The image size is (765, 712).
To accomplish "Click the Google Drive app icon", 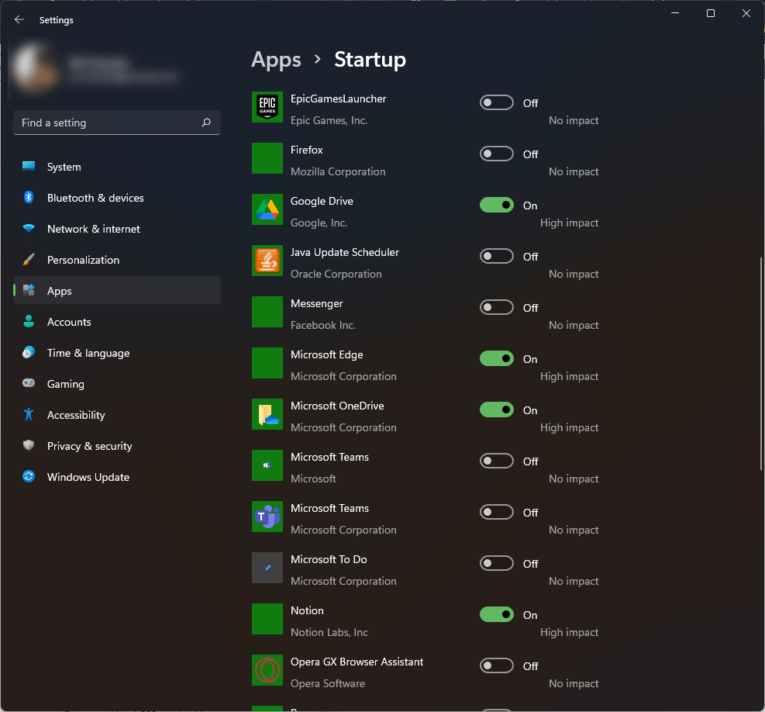I will 267,209.
